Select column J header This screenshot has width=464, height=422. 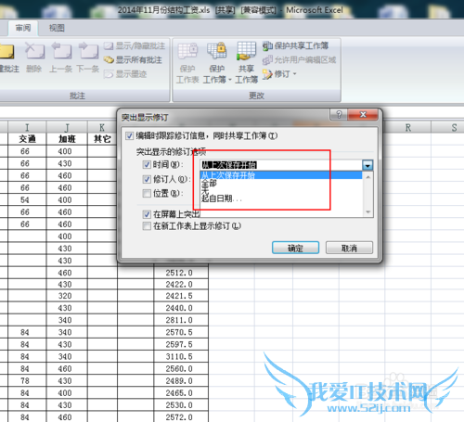pos(67,128)
